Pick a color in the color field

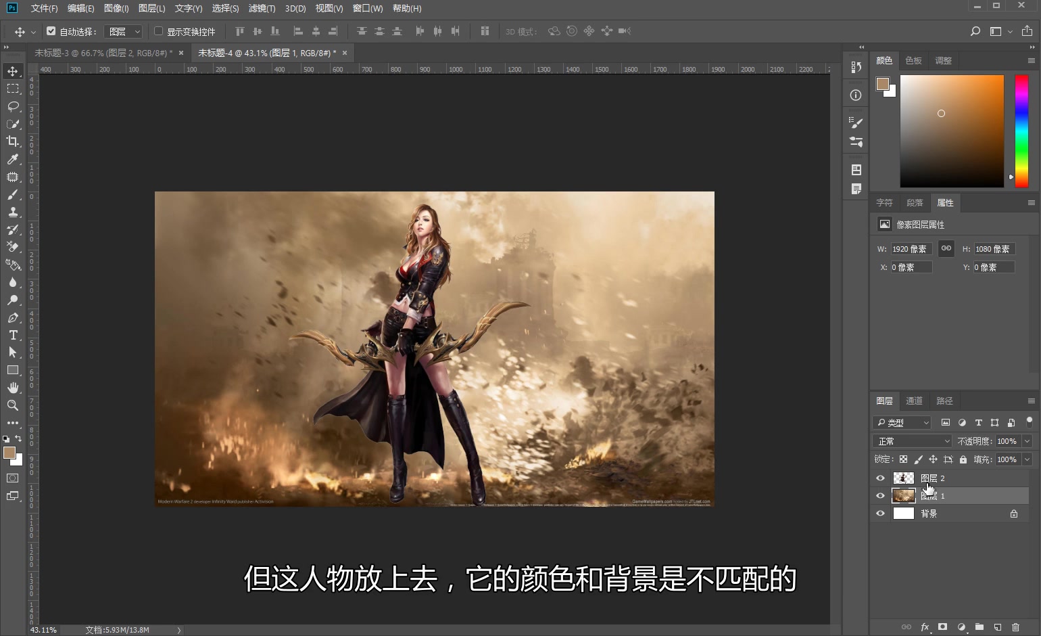[x=952, y=131]
